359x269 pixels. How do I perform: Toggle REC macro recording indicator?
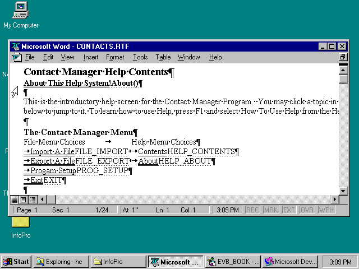click(252, 210)
